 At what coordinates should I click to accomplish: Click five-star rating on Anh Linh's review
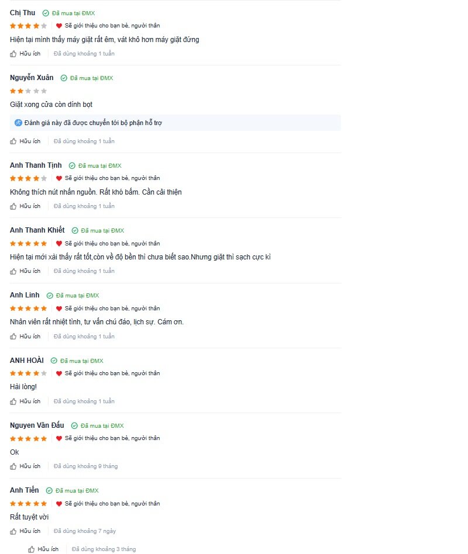pos(28,309)
